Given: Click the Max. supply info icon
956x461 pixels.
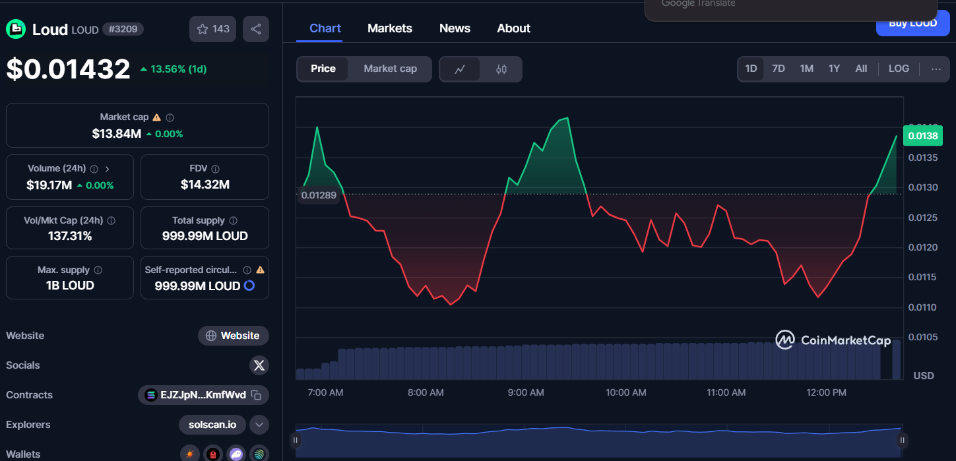Looking at the screenshot, I should coord(98,270).
